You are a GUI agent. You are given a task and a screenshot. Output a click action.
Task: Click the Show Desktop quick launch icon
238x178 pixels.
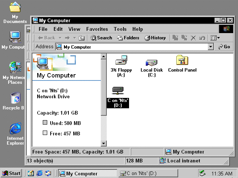[30, 173]
